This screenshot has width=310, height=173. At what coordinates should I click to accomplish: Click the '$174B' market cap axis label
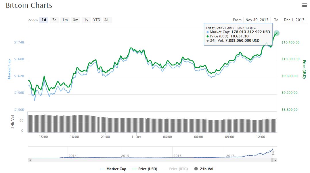[x=19, y=42]
